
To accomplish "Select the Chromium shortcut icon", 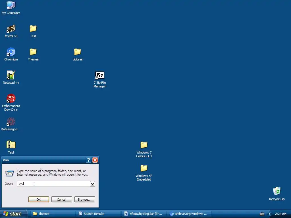I will point(11,52).
